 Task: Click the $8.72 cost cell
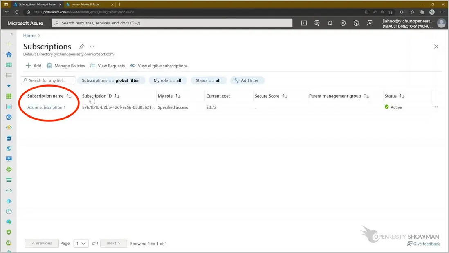click(x=211, y=107)
